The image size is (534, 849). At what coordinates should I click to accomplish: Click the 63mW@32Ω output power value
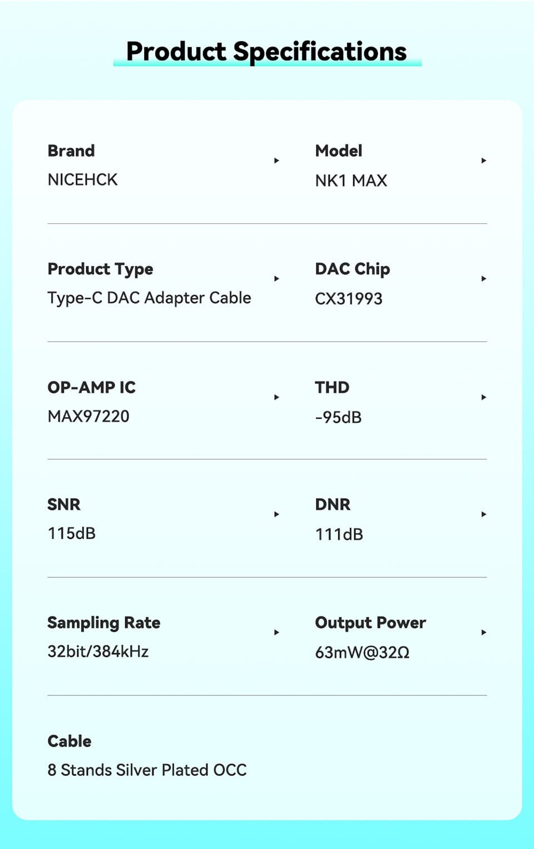(x=362, y=652)
